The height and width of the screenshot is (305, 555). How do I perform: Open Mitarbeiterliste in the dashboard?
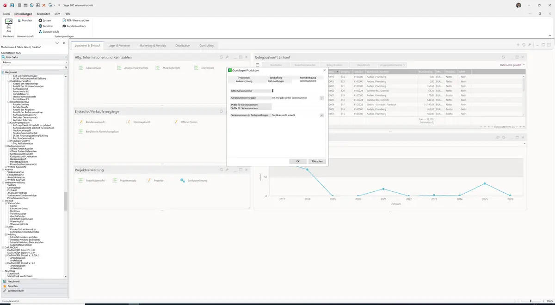pyautogui.click(x=168, y=68)
